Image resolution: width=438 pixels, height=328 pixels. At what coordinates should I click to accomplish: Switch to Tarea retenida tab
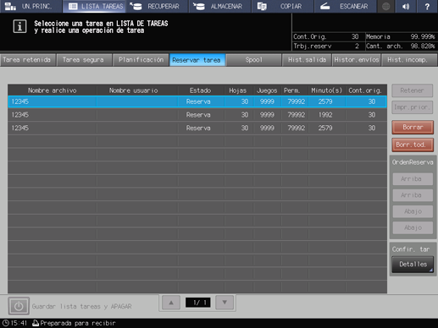27,60
